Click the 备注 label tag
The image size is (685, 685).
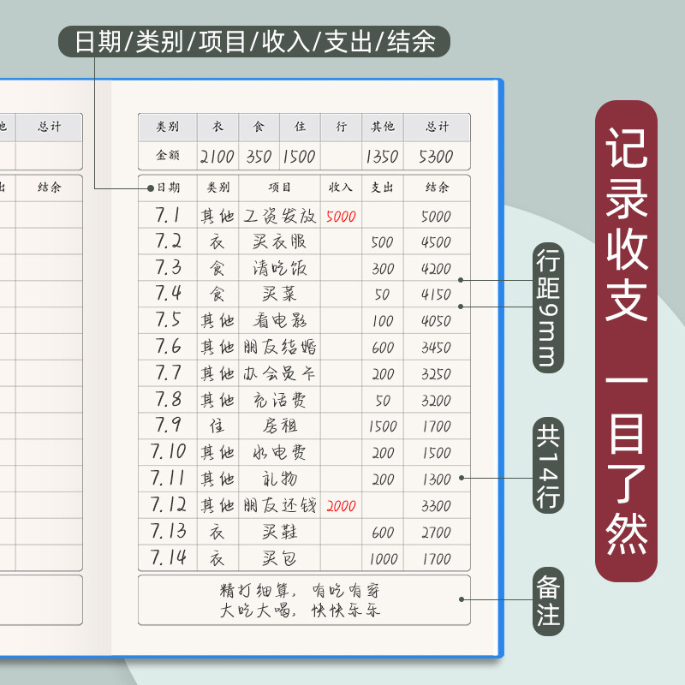tap(548, 601)
